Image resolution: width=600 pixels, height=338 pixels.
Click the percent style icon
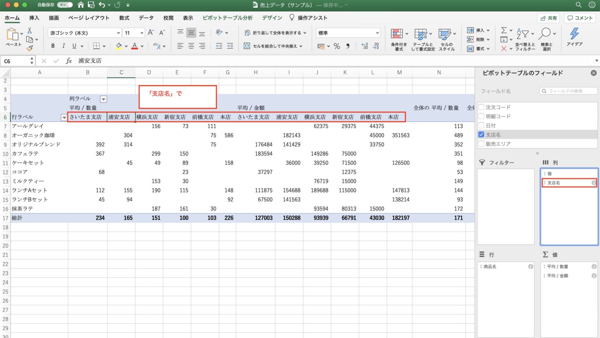[x=337, y=46]
